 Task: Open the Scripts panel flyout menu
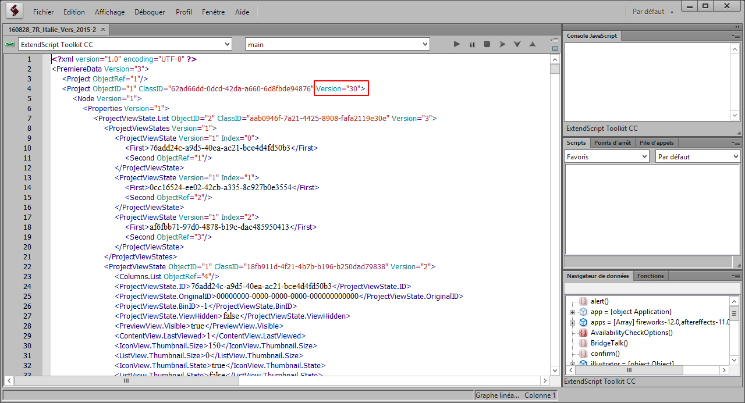point(736,142)
